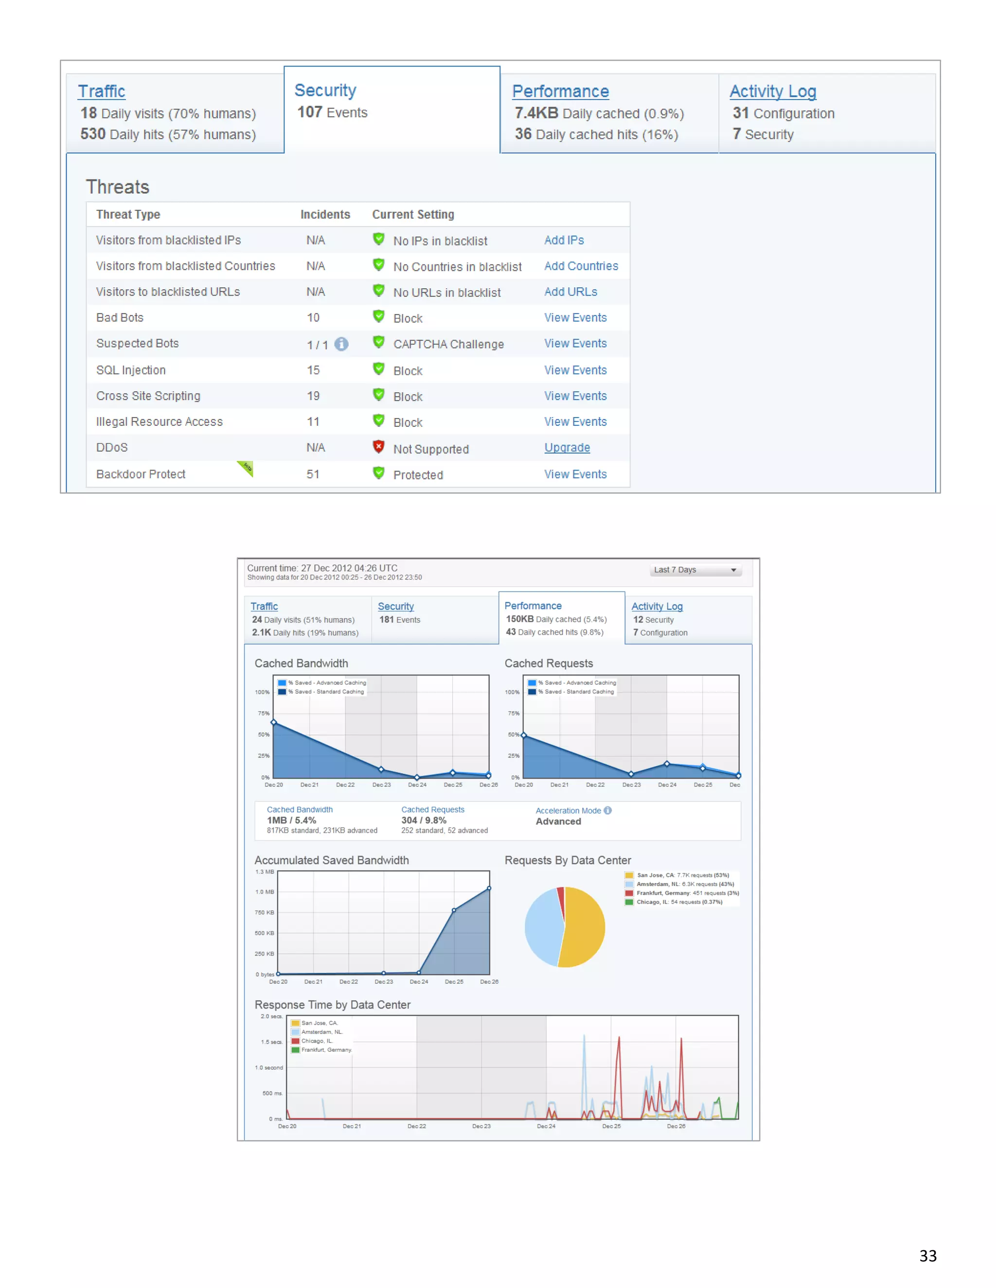The image size is (996, 1288).
Task: Click green shield icon in Bad Bots row
Action: pyautogui.click(x=379, y=316)
